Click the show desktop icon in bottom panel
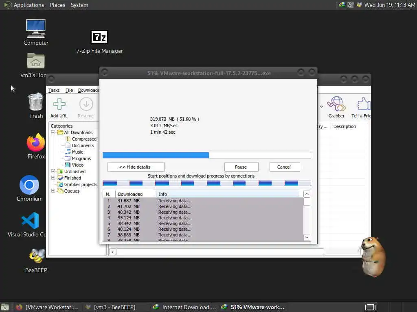 tap(5, 307)
